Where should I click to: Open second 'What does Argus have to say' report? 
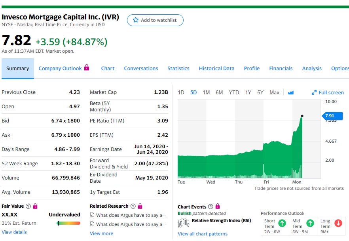pyautogui.click(x=131, y=224)
